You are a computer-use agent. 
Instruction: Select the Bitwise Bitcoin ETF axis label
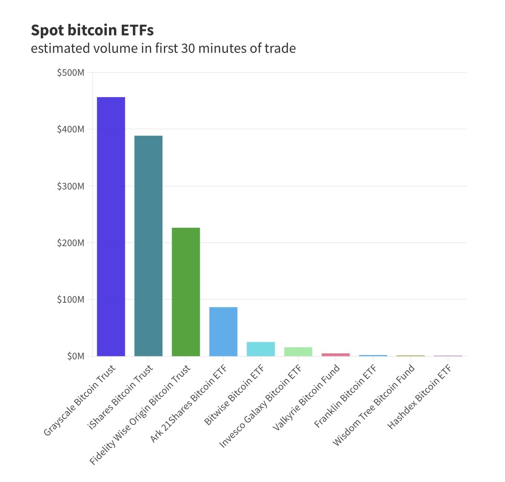235,395
